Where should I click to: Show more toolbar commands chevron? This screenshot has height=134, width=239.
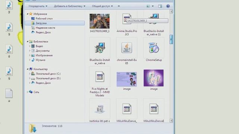[119, 6]
